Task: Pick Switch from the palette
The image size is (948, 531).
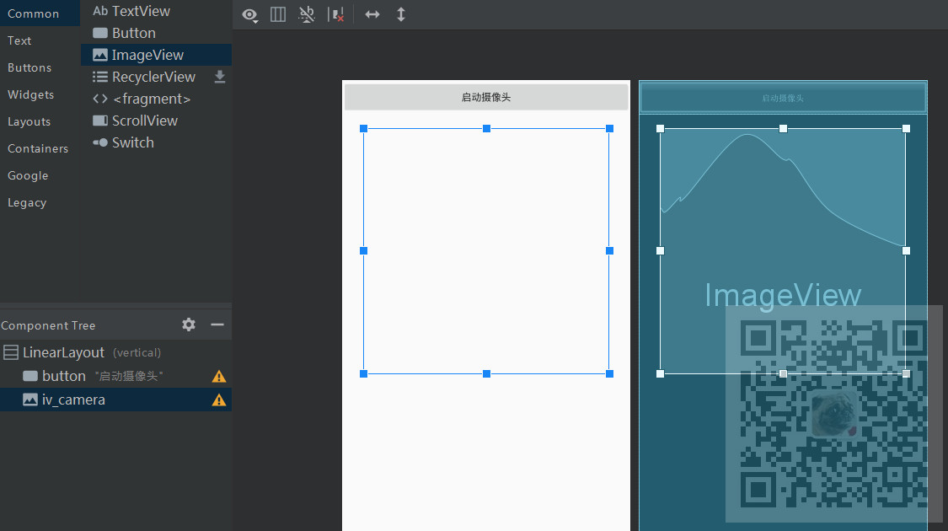Action: pyautogui.click(x=156, y=142)
